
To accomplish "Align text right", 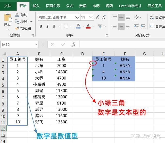I will coord(128,26).
